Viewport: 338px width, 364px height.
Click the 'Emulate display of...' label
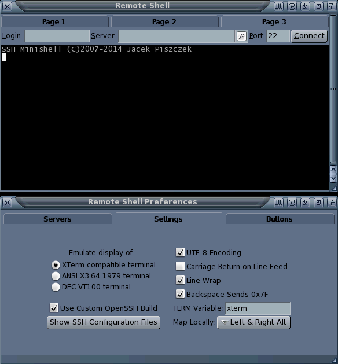click(103, 252)
